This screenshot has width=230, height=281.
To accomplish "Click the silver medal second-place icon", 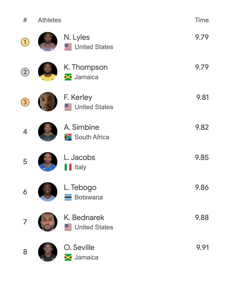I will tap(25, 72).
